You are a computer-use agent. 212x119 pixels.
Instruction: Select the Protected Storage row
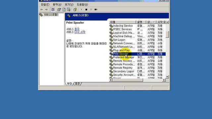coord(137,57)
